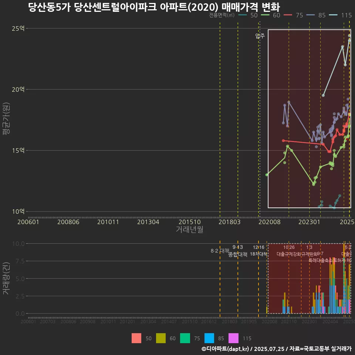Viewport: 355px width, 355px height.
Task: Click the 5.0 volume axis label
Action: (20, 279)
